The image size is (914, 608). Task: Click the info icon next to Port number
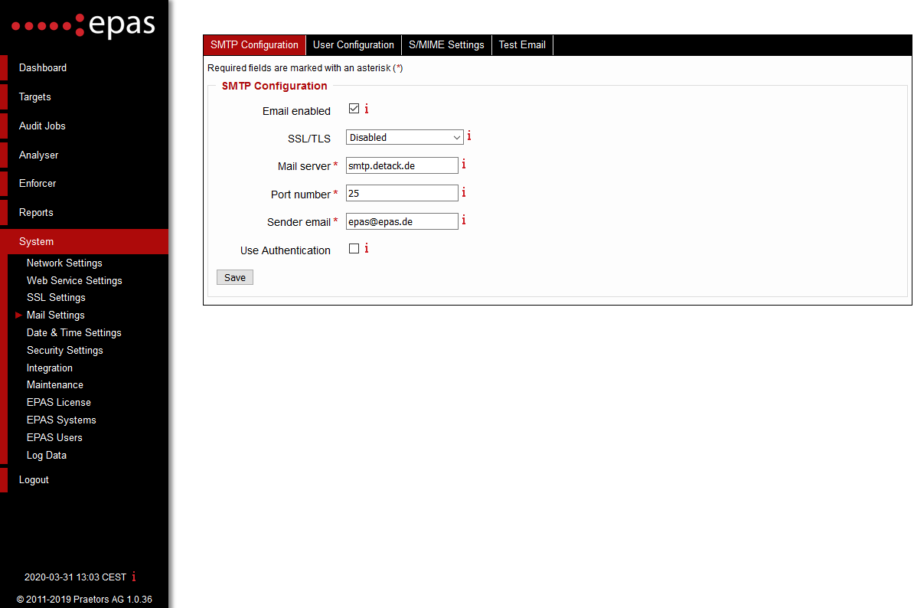point(464,192)
